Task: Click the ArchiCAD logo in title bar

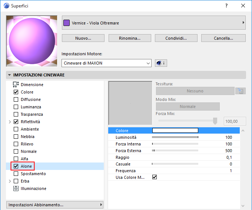Action: (x=6, y=6)
